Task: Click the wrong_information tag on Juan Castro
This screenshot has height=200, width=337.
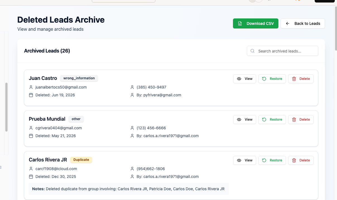Action: [x=79, y=78]
